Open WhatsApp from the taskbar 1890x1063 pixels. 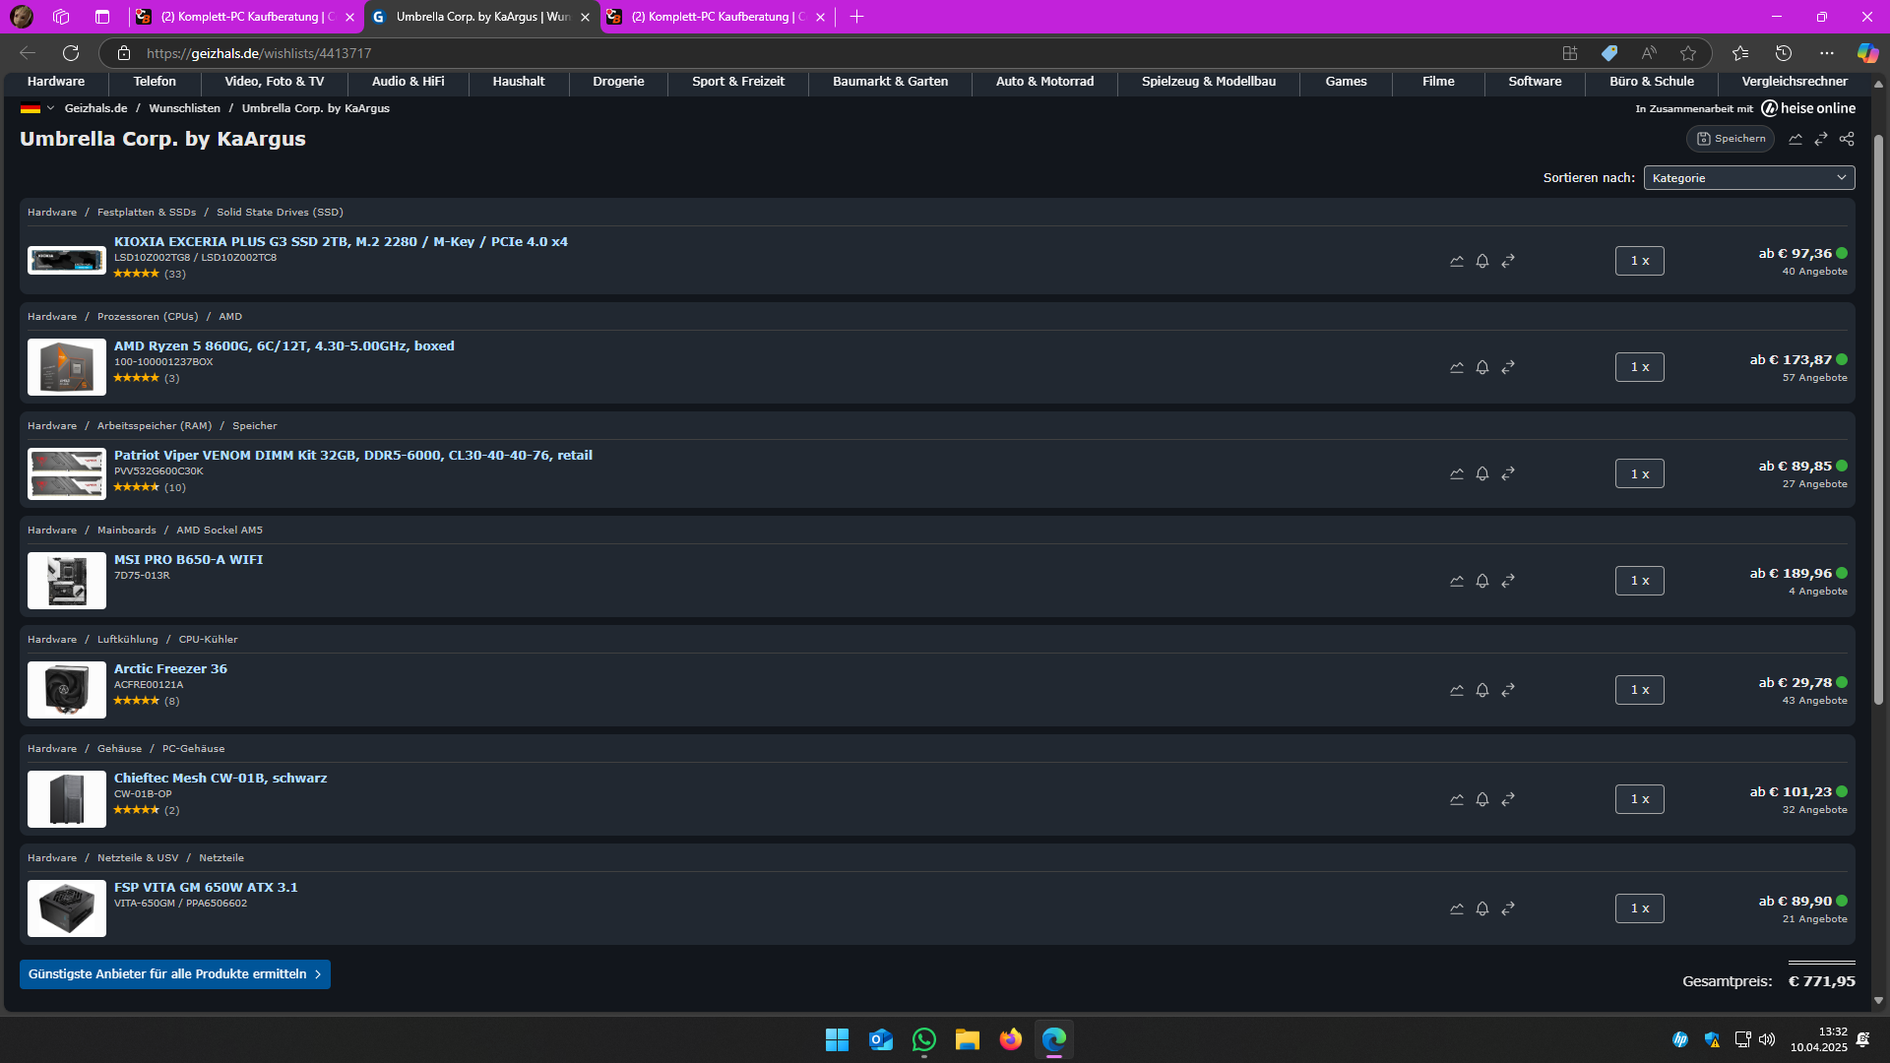pos(923,1039)
